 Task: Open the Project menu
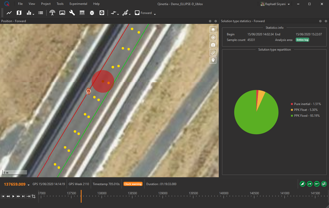46,4
